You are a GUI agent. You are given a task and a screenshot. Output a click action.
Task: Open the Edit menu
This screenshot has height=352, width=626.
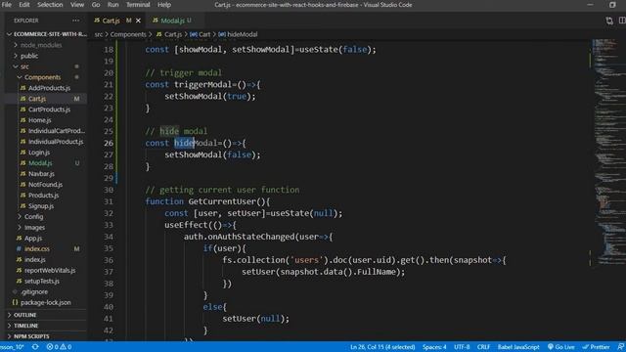(23, 5)
